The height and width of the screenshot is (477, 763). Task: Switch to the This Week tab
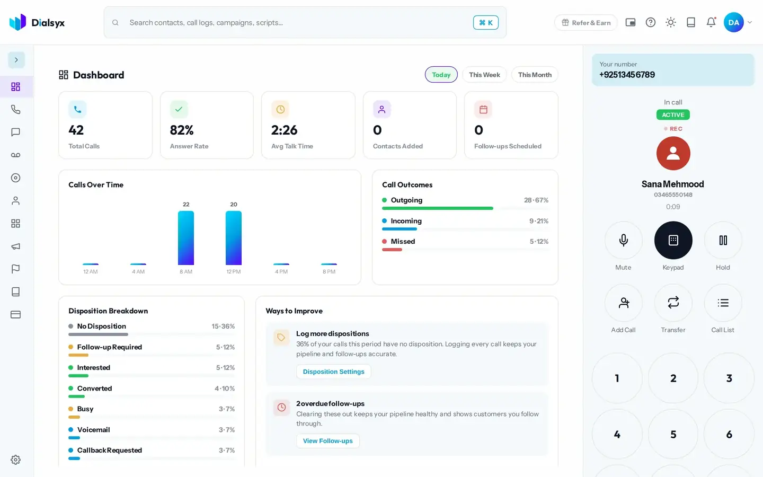click(484, 75)
